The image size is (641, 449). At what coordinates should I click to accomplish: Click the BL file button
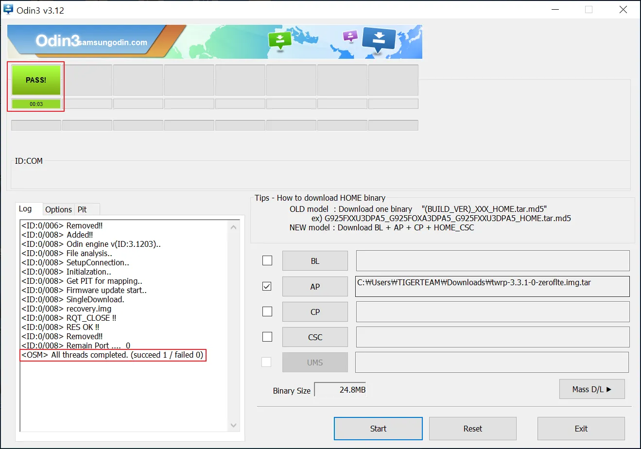coord(315,261)
